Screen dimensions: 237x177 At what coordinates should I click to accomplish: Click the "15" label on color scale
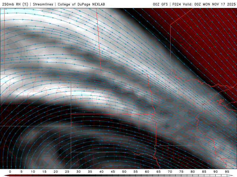click(x=44, y=172)
